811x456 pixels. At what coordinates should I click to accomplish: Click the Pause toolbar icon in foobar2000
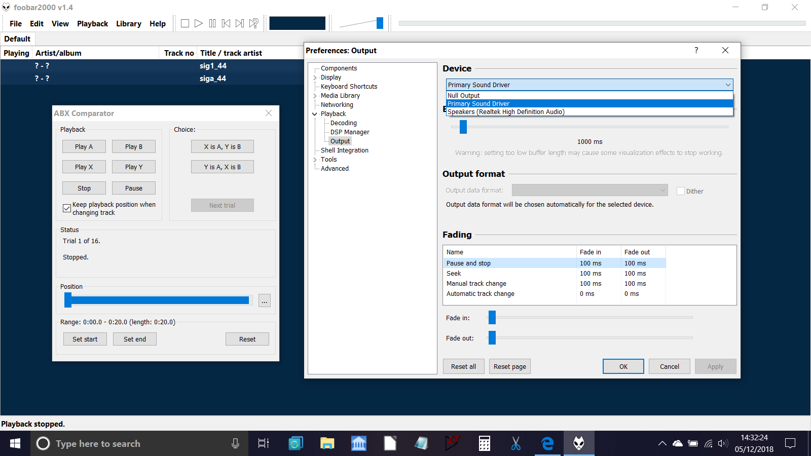click(x=212, y=23)
